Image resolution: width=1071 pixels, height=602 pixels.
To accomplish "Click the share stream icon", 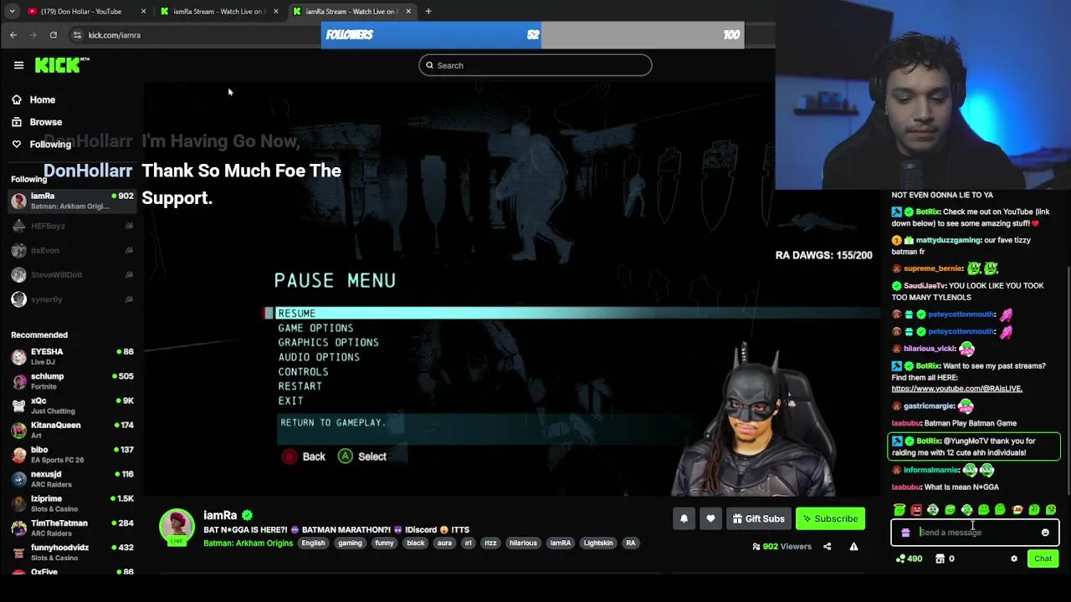I will point(827,547).
